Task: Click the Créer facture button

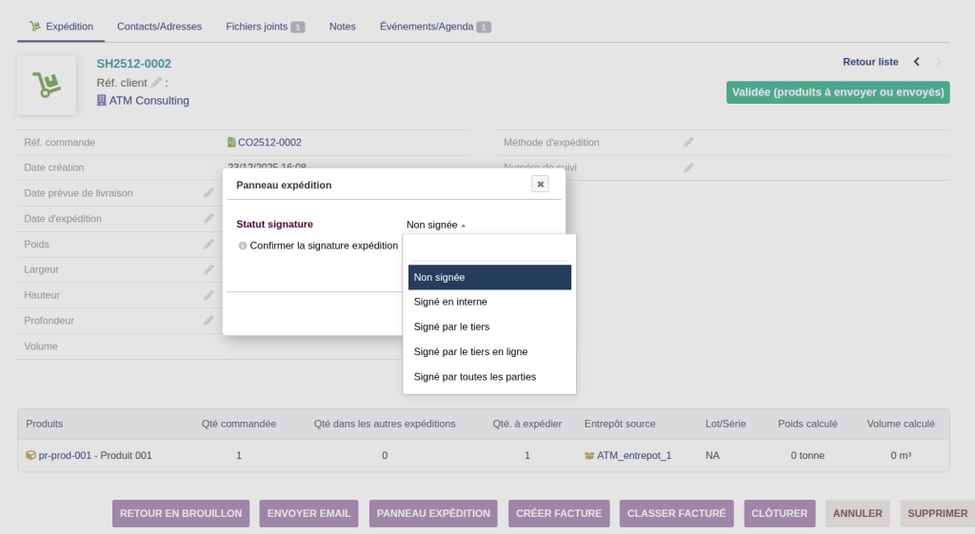Action: pyautogui.click(x=558, y=513)
